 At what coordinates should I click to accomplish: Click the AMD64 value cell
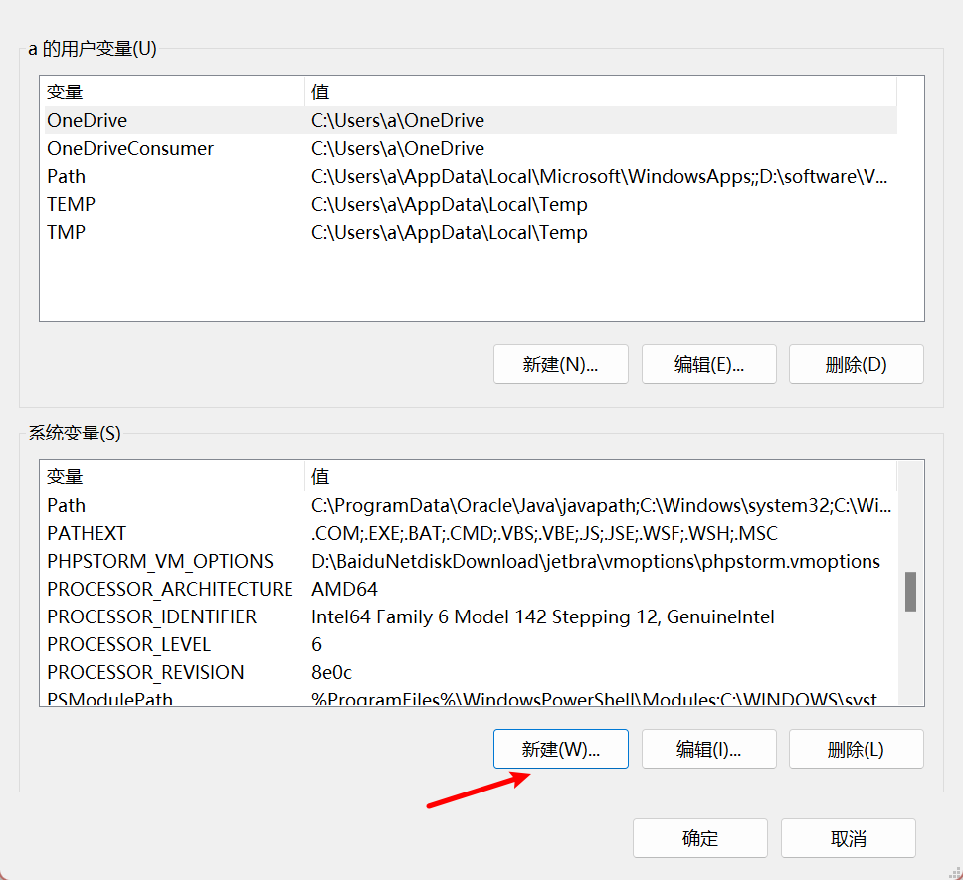tap(344, 589)
